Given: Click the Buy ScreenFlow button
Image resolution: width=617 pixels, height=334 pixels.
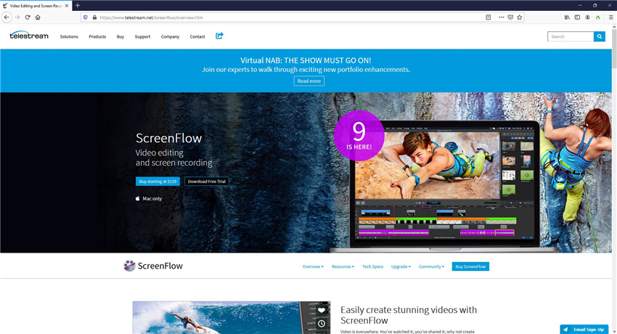Looking at the screenshot, I should pyautogui.click(x=470, y=266).
